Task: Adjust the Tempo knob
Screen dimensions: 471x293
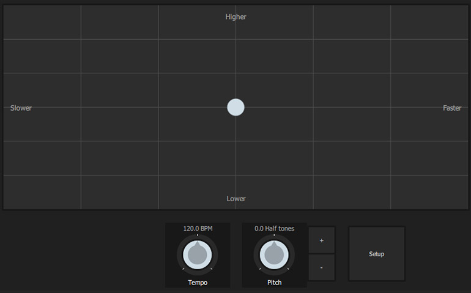Action: pos(198,255)
